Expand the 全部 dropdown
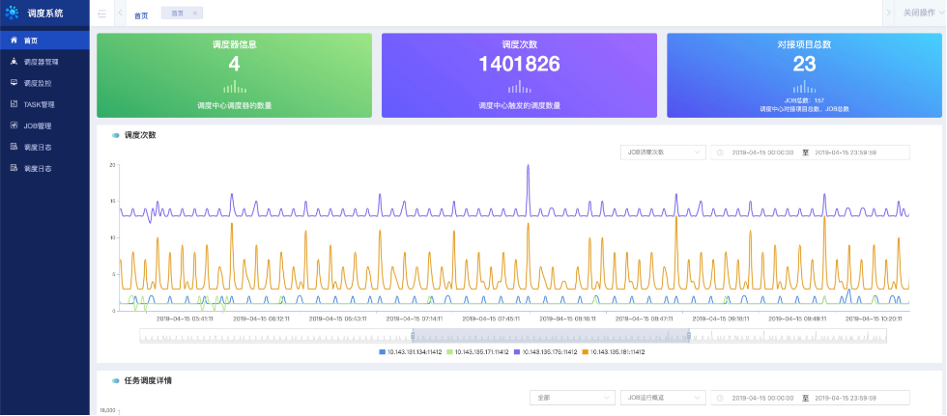 [x=571, y=398]
